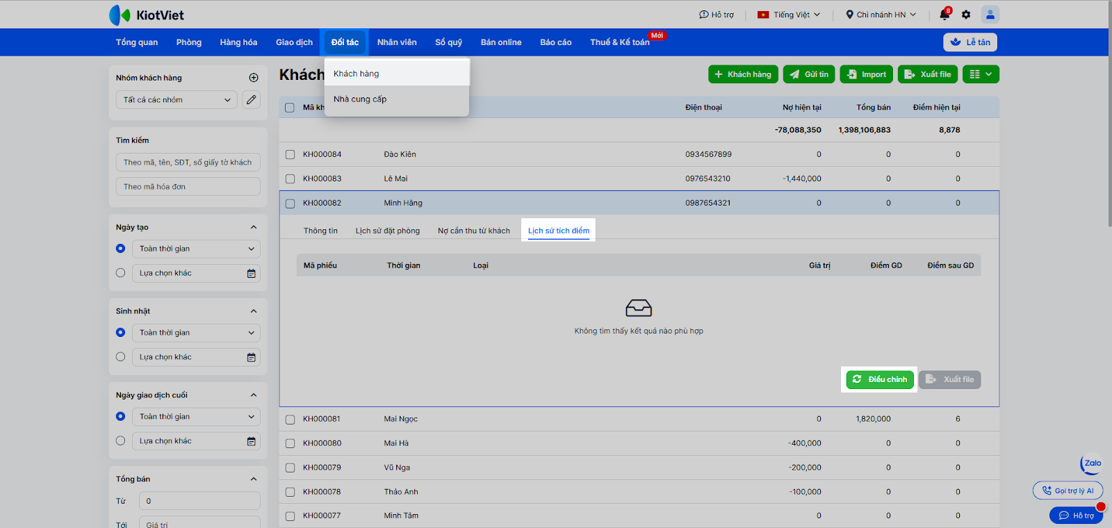Screen dimensions: 1112x528
Task: Open column display options button
Action: [x=981, y=74]
